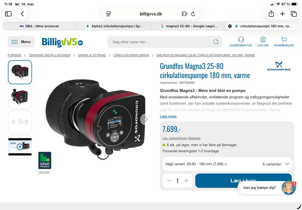
Task: Select 'Forventet leveringstid 1-2 hverdage' text
Action: [191, 151]
